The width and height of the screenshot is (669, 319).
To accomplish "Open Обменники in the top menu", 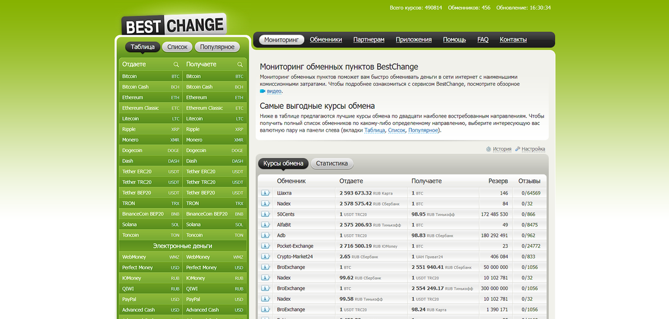I will (326, 40).
